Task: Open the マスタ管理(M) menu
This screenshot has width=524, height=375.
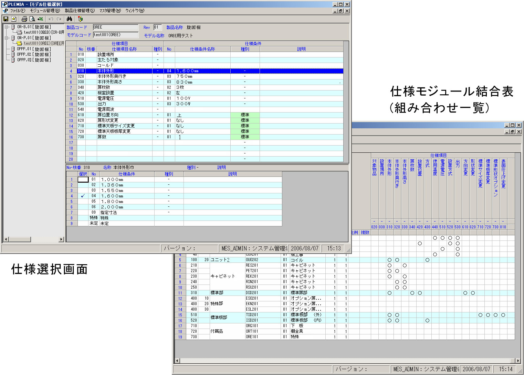Action: (x=110, y=11)
